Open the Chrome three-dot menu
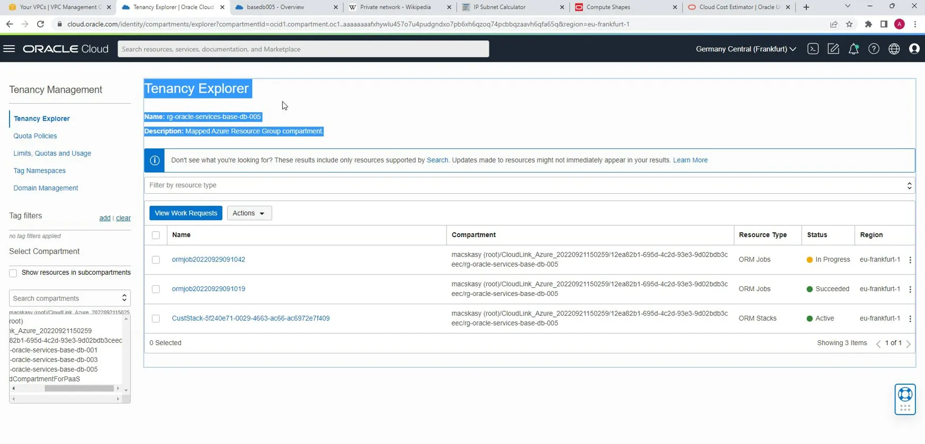Screen dimensions: 925x444 [x=915, y=24]
